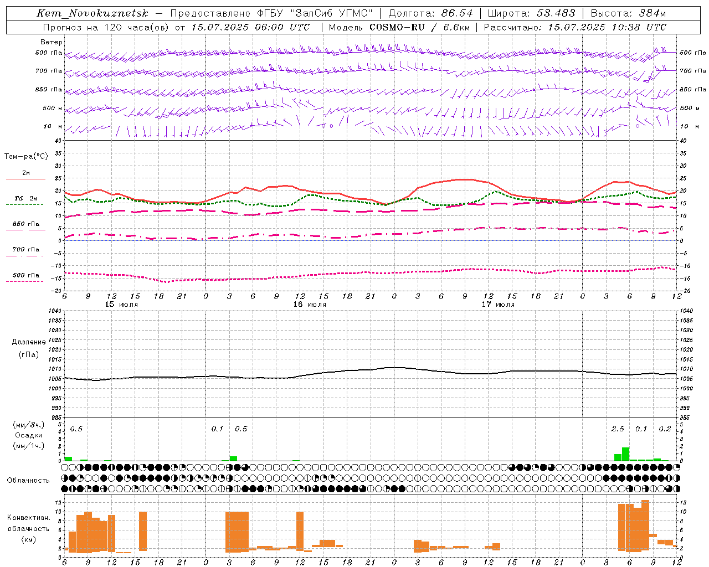Click the 'Давление' pressure panel label

29,342
